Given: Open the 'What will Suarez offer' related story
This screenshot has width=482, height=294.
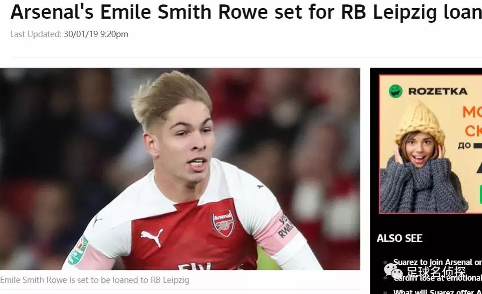Looking at the screenshot, I should 437,291.
